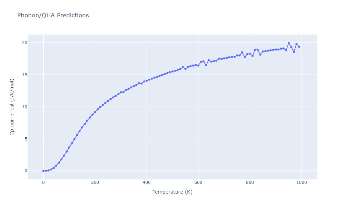Click the x-axis tick label '1000'
This screenshot has width=345, height=207.
pos(302,183)
